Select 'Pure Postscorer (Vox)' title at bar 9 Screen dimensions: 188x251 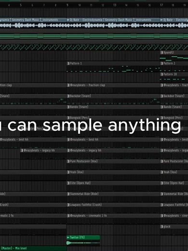[84, 161]
